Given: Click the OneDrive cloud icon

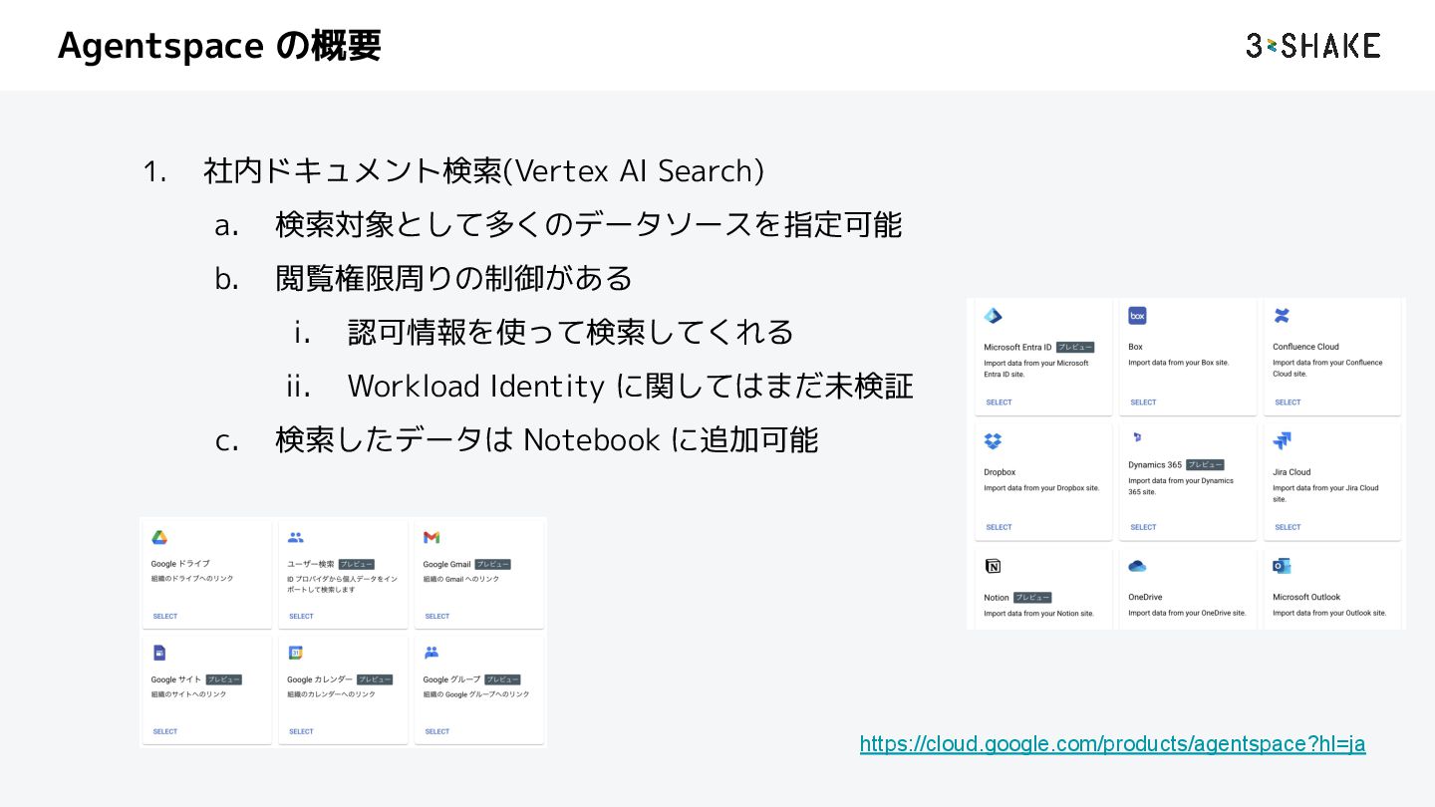Looking at the screenshot, I should pyautogui.click(x=1137, y=566).
